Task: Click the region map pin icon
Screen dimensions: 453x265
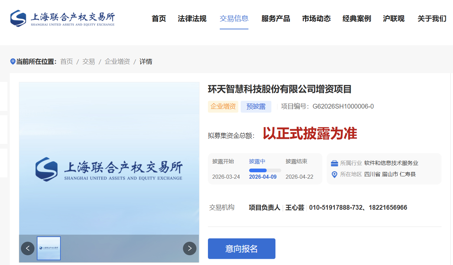Action: point(334,174)
